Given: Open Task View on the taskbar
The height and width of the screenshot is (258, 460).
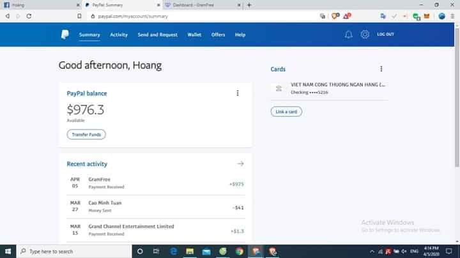Looking at the screenshot, I should (x=156, y=252).
